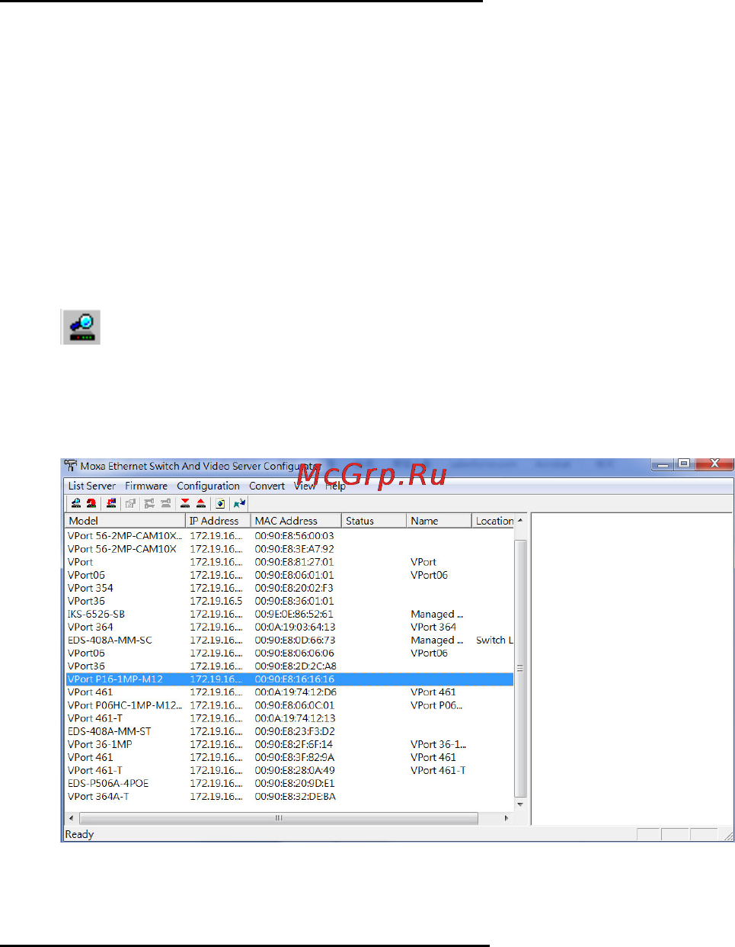Select the IP cell 172.19.16.5

[216, 601]
